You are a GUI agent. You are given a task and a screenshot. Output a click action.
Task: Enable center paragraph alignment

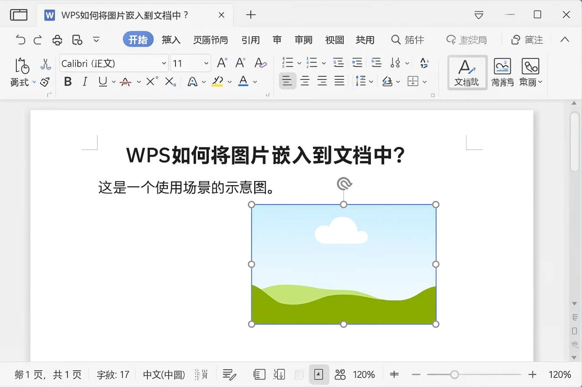(305, 81)
